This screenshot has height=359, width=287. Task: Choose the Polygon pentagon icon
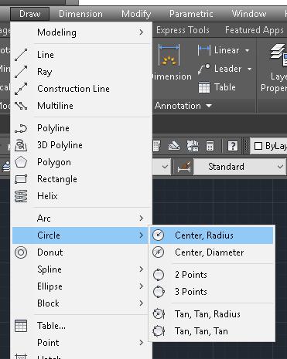(21, 162)
